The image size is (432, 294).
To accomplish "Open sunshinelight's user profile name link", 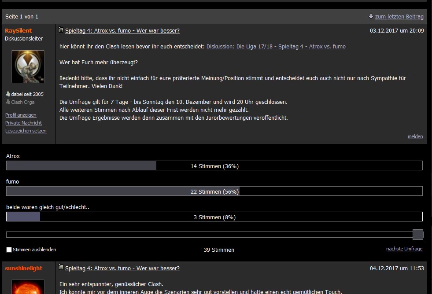I will tap(24, 268).
